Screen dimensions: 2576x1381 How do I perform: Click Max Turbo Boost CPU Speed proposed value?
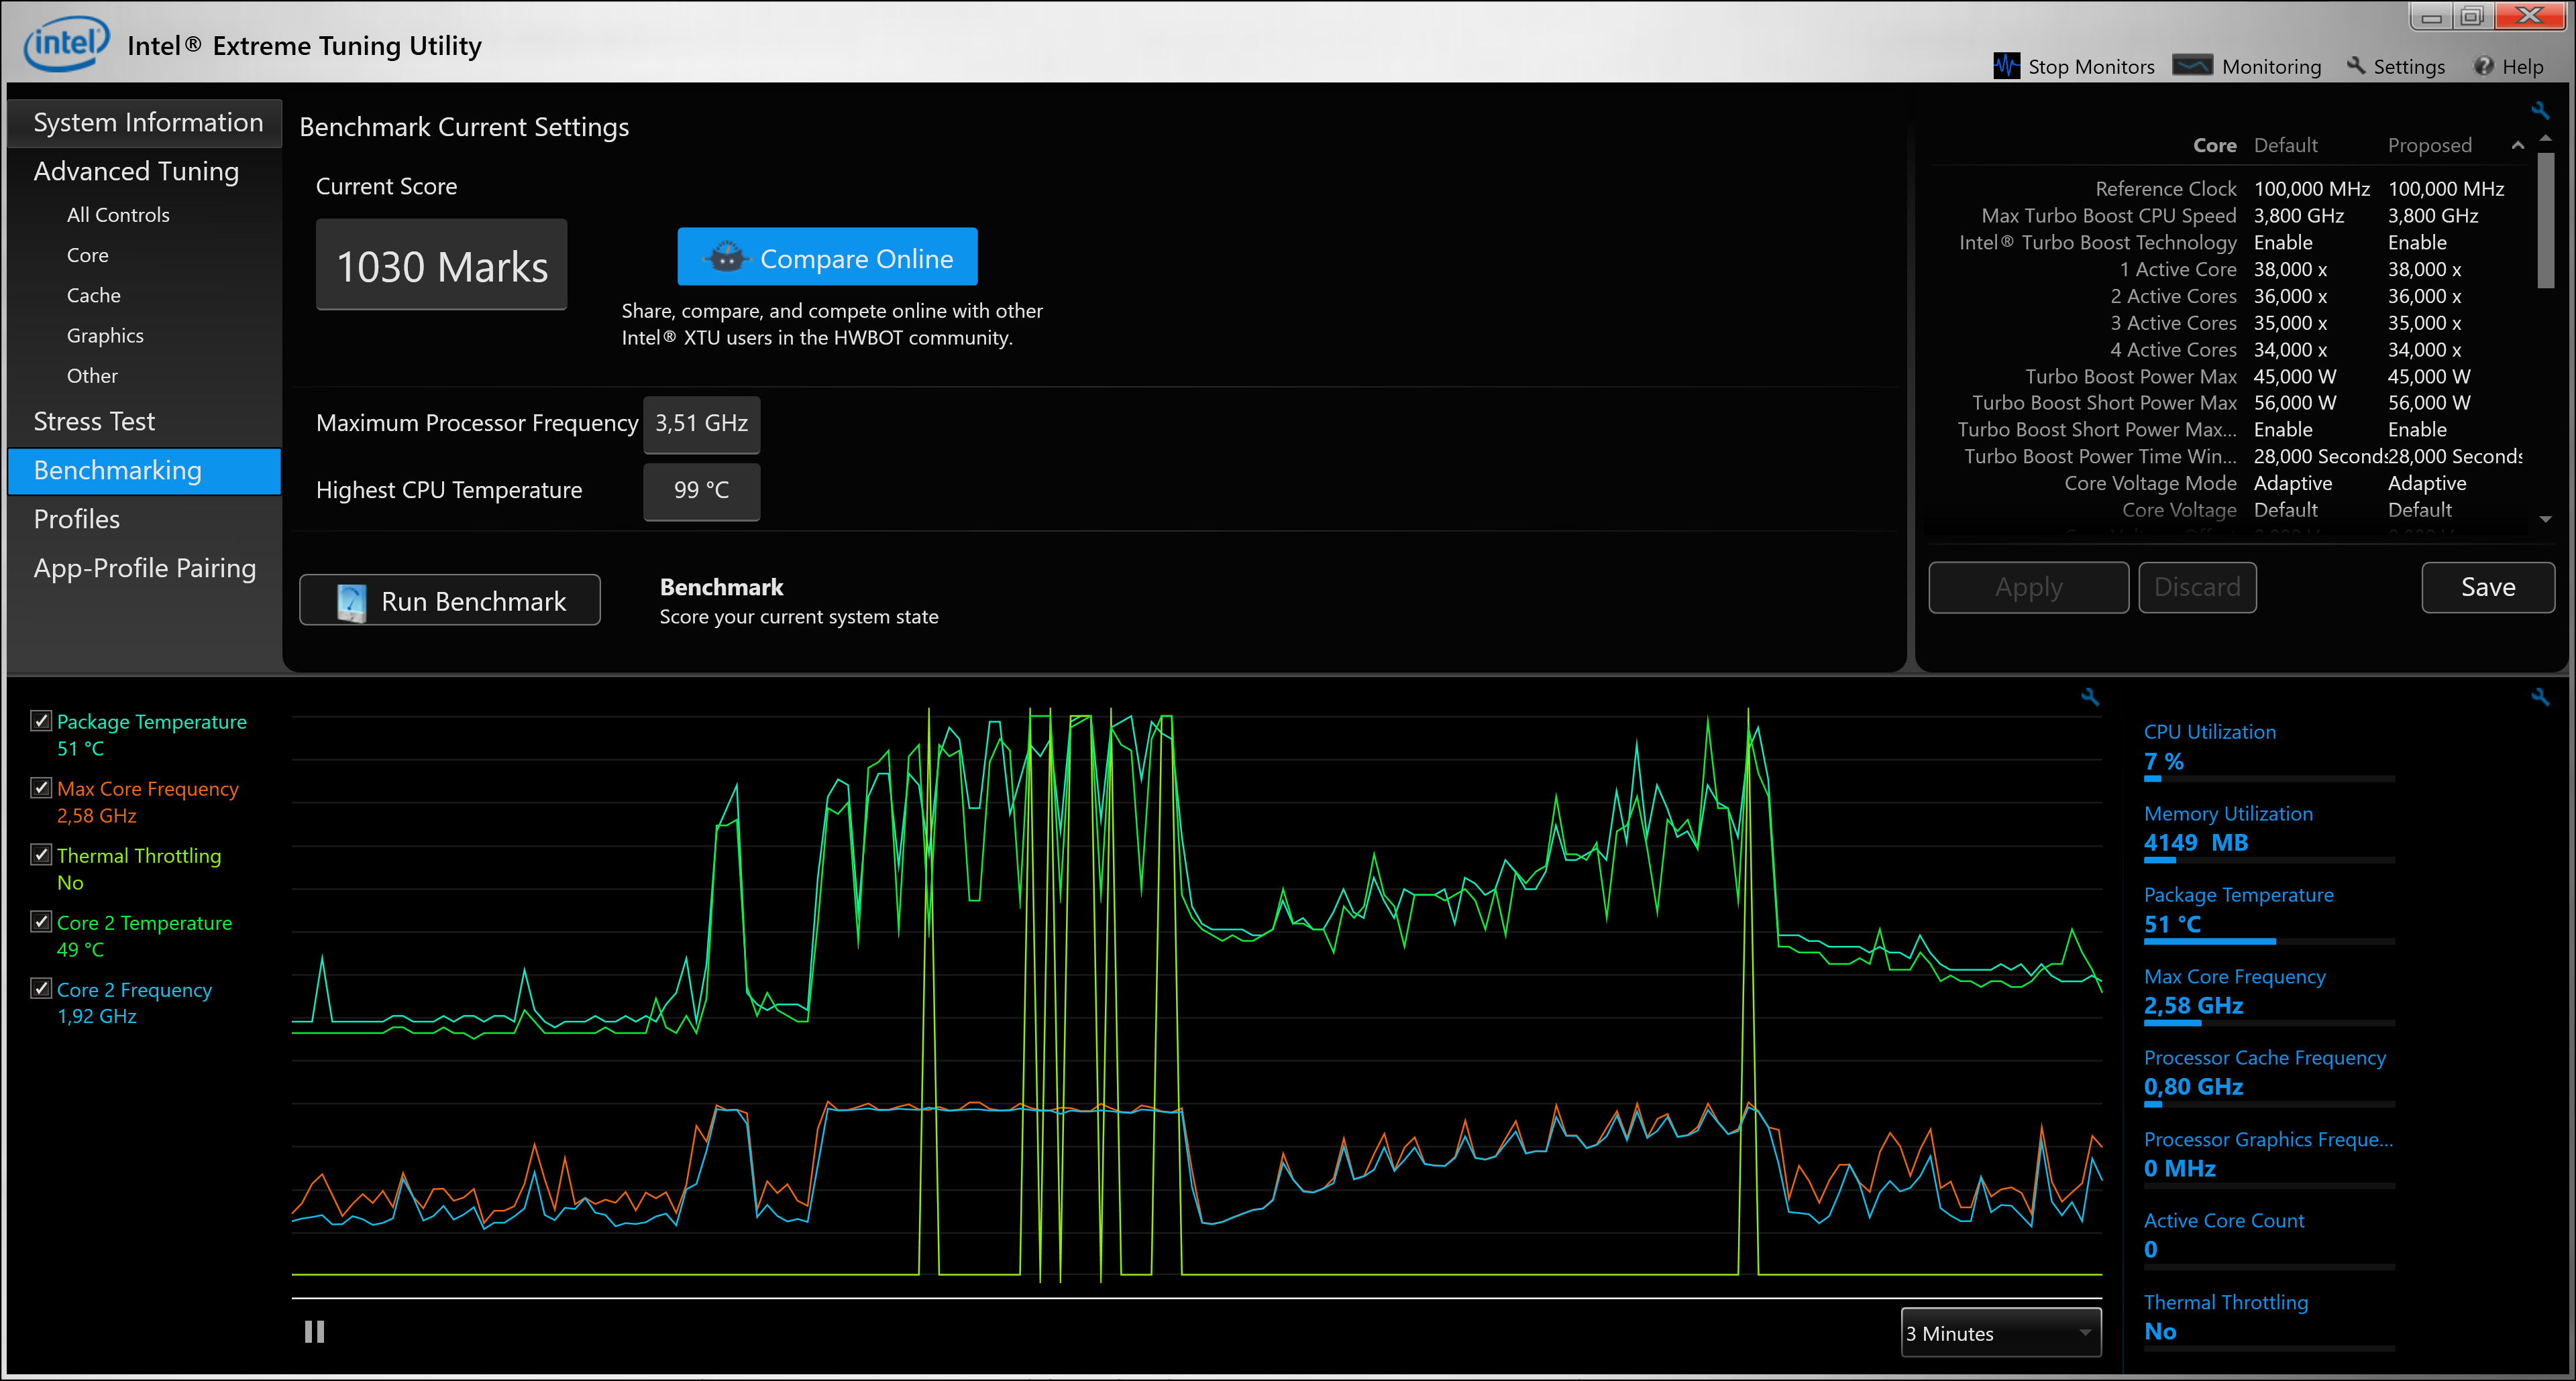click(x=2433, y=216)
